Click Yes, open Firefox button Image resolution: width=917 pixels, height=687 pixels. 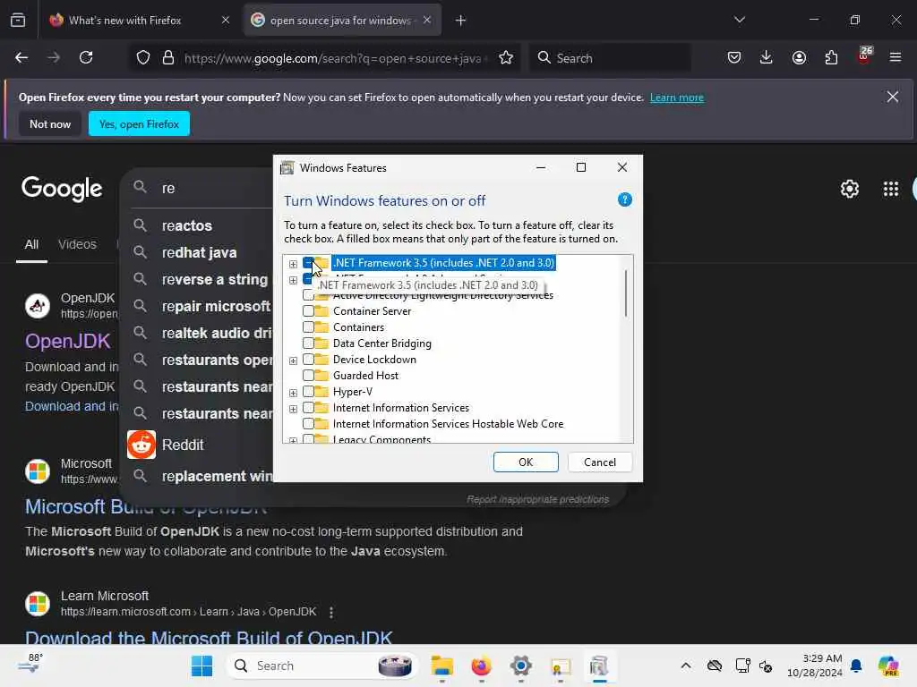(x=139, y=123)
